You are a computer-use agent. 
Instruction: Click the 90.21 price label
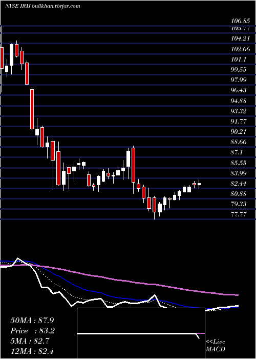pos(239,132)
